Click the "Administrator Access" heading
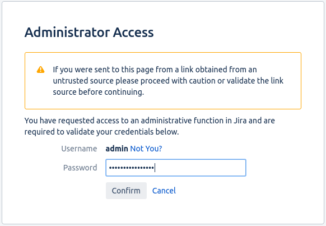Viewport: 326px width, 226px height. (89, 33)
